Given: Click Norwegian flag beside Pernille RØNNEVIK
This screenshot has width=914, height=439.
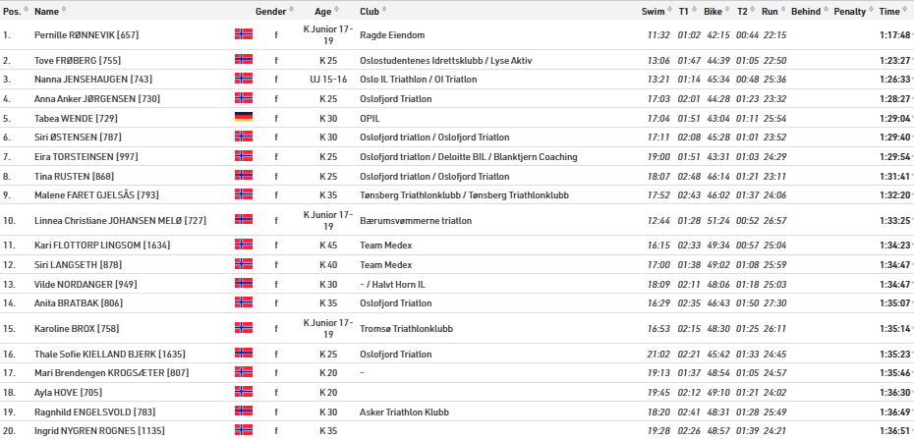Looking at the screenshot, I should 243,34.
